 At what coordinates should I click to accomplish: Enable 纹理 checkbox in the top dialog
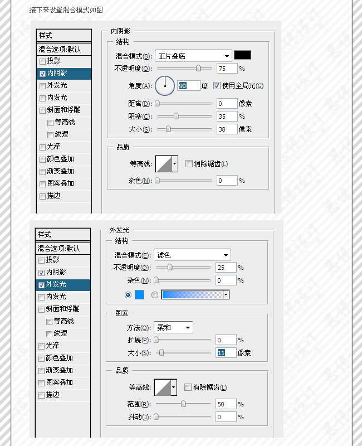(x=50, y=135)
